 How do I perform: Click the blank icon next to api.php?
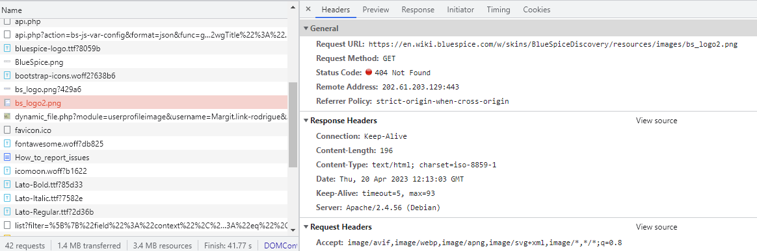(x=7, y=21)
